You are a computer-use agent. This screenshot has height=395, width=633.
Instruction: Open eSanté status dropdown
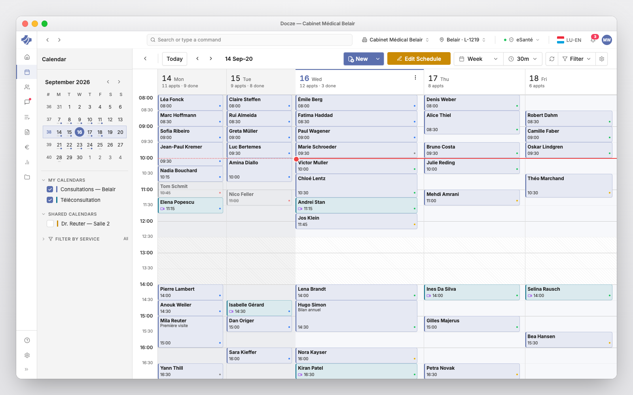tap(521, 40)
